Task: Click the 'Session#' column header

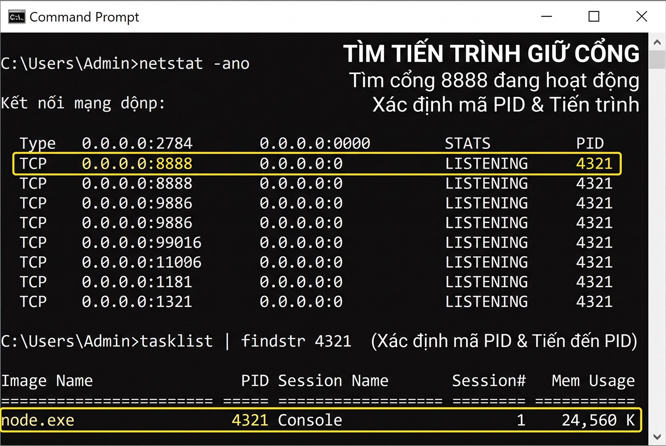Action: click(x=488, y=381)
